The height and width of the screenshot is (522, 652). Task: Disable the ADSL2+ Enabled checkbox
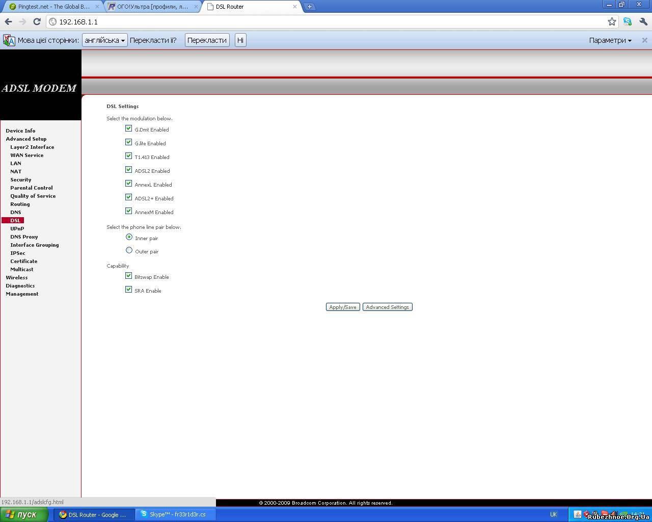pyautogui.click(x=128, y=197)
